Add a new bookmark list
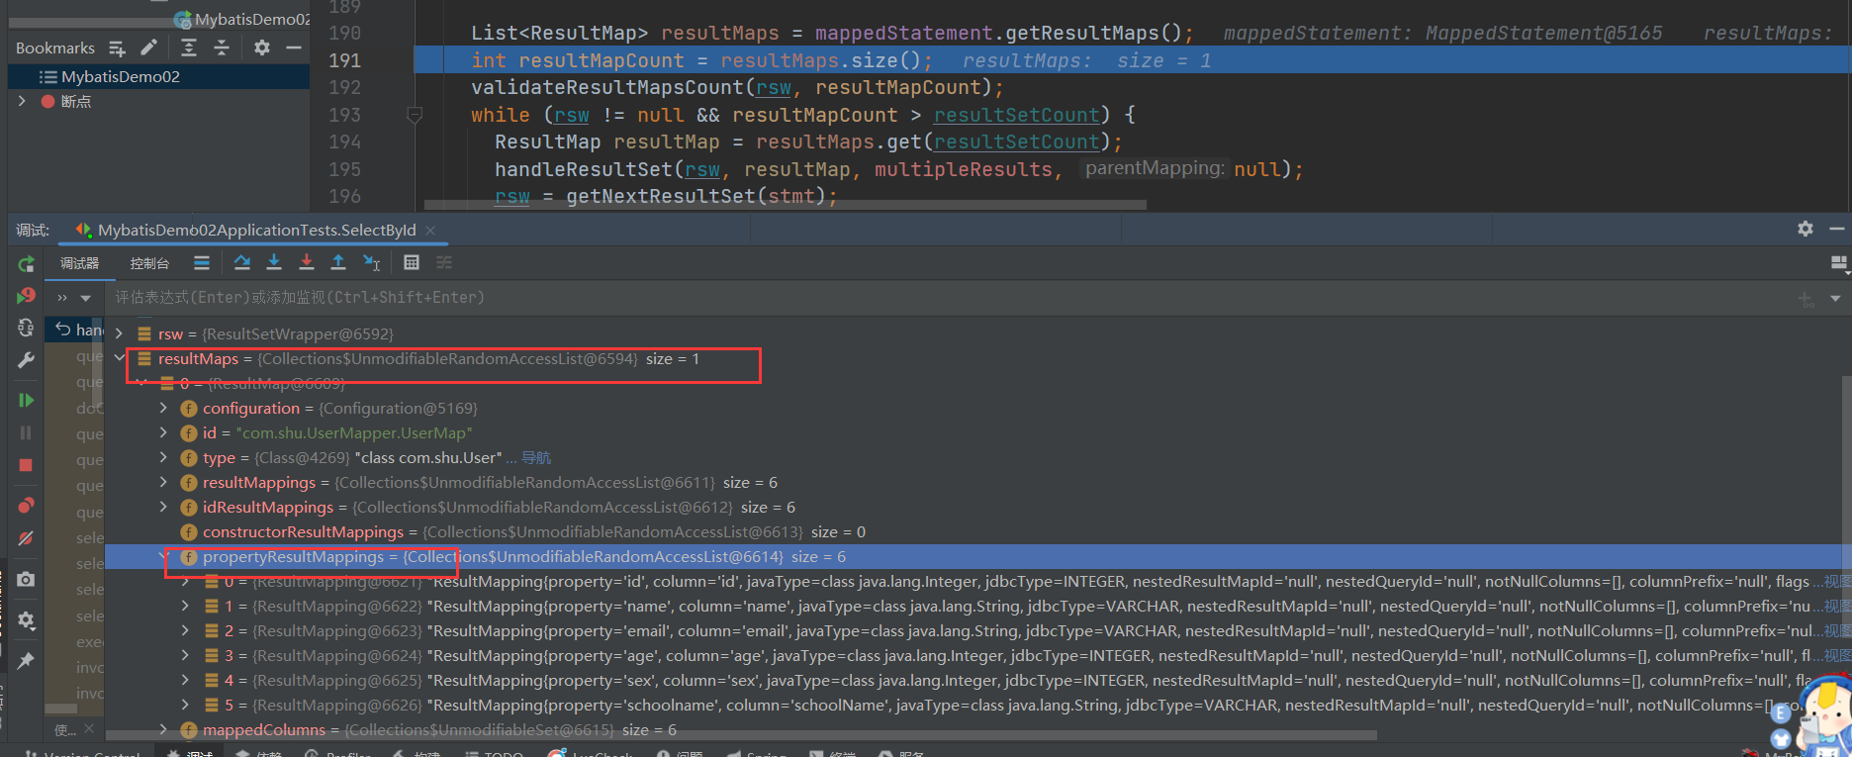 tap(117, 47)
